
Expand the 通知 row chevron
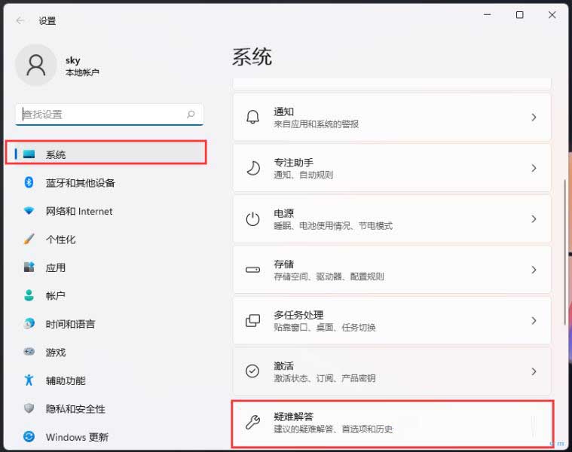coord(534,118)
